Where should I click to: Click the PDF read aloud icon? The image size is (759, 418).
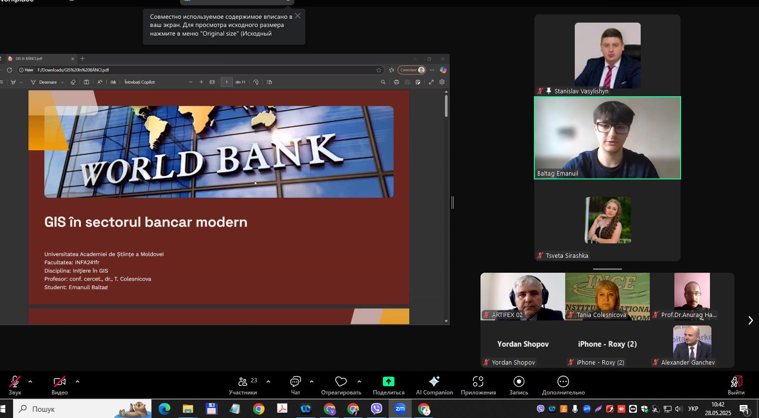(x=100, y=82)
